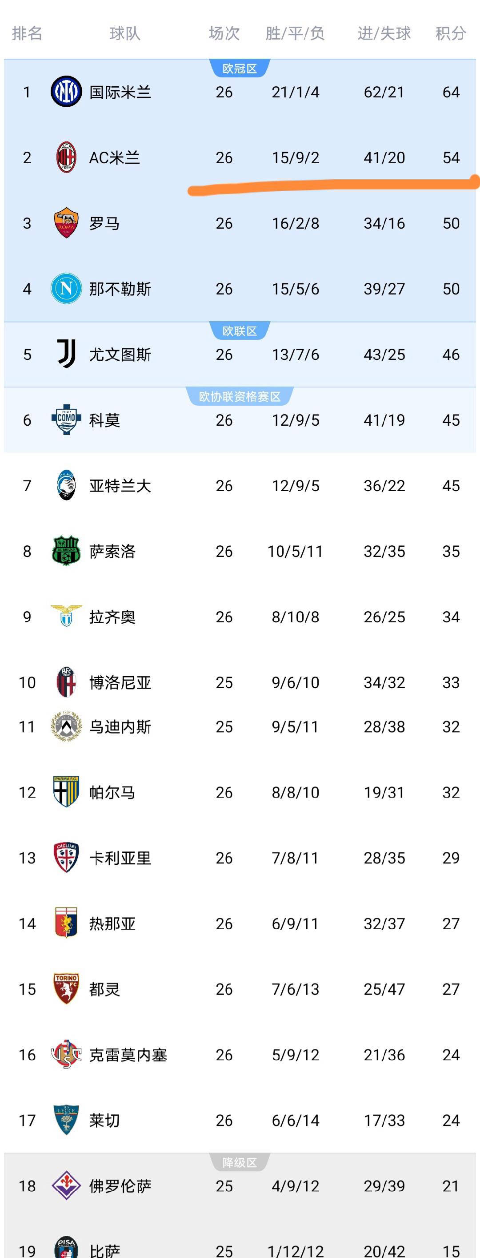Select the 欧联区 zone label

[x=240, y=331]
